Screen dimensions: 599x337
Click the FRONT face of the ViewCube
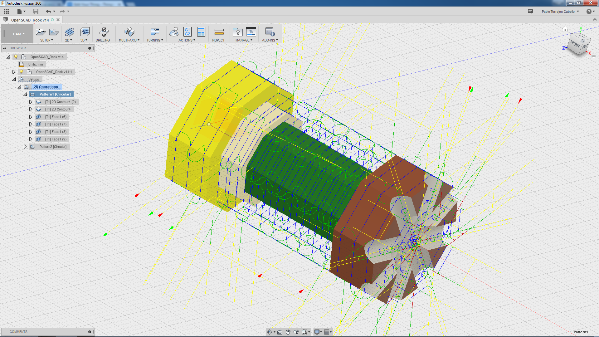click(x=575, y=44)
